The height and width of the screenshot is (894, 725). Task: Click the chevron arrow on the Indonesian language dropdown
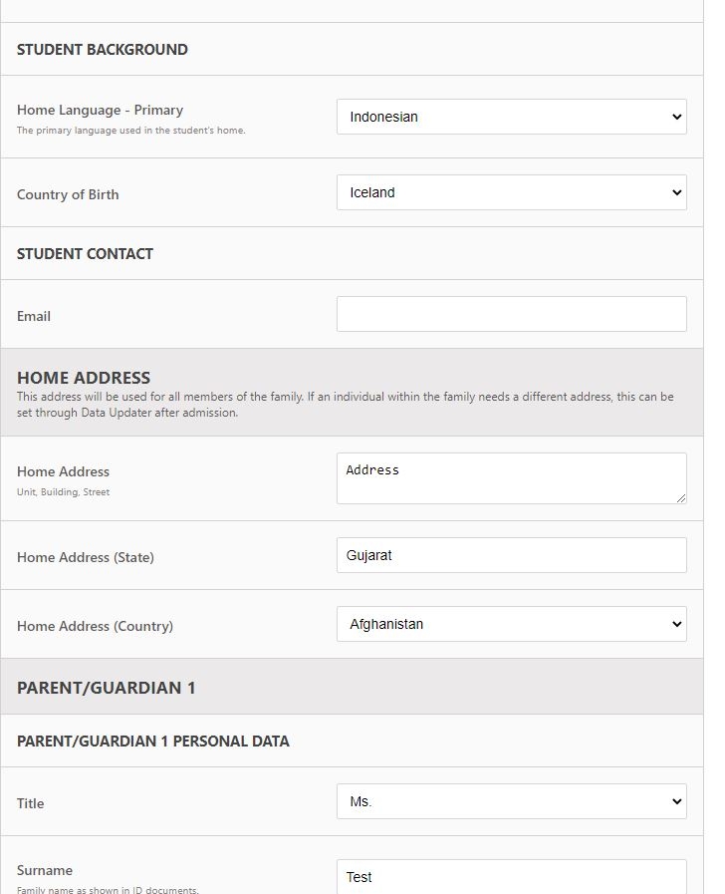(x=676, y=117)
